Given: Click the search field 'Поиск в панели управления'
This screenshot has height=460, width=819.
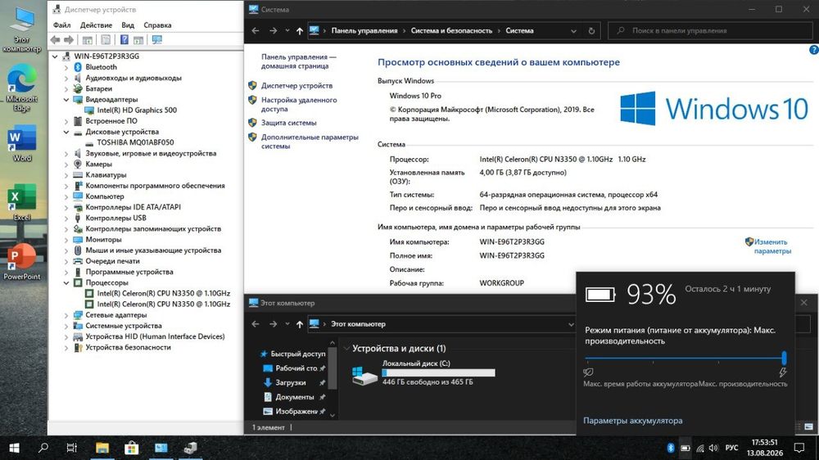Looking at the screenshot, I should pyautogui.click(x=710, y=31).
